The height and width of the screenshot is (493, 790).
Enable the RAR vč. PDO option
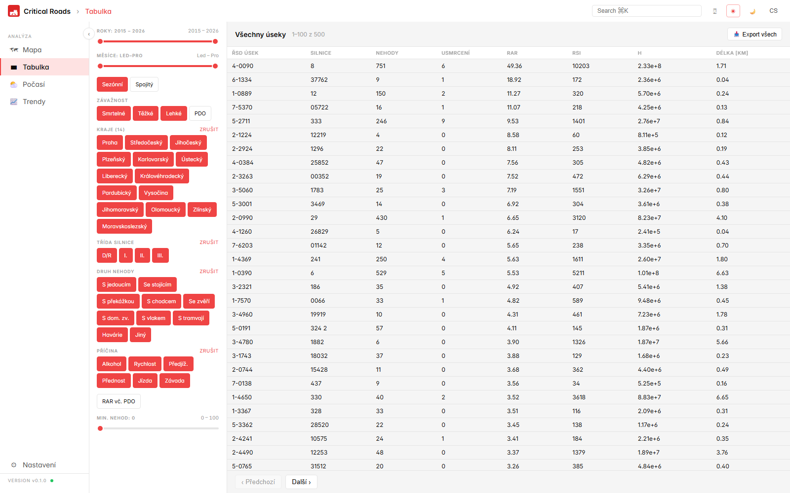(118, 401)
